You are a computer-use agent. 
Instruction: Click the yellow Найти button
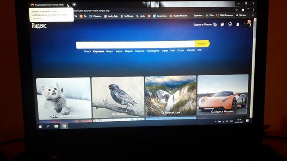point(202,44)
